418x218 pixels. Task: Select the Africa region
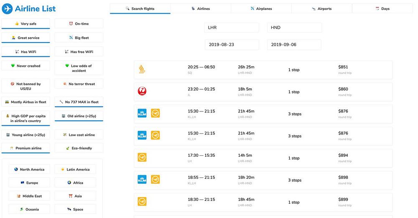pos(75,183)
